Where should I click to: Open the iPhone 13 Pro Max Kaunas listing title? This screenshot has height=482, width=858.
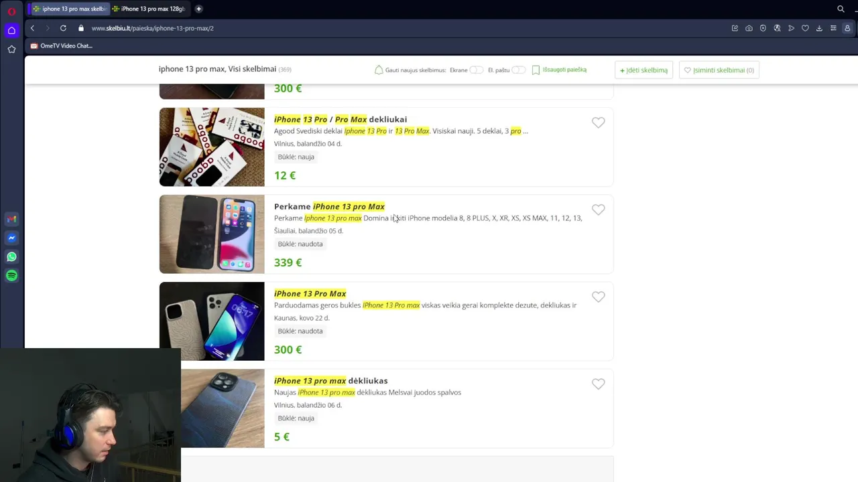pyautogui.click(x=310, y=293)
